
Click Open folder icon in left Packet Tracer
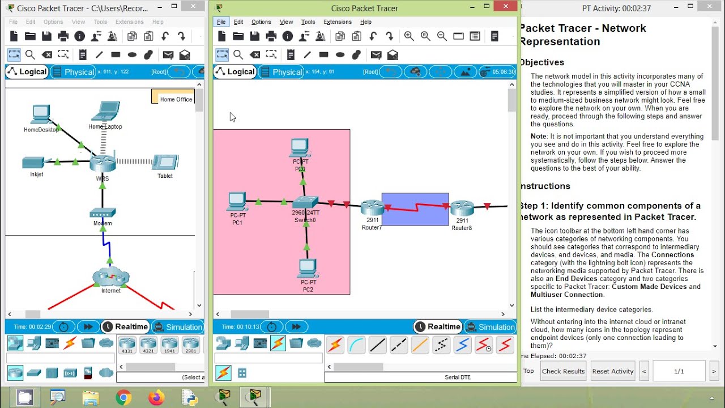click(x=30, y=36)
